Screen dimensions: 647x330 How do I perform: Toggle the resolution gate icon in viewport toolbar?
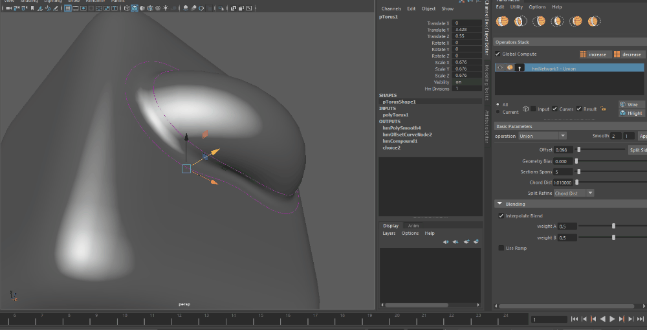pos(83,8)
